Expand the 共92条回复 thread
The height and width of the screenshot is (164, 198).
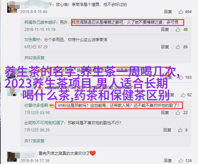click(x=34, y=58)
